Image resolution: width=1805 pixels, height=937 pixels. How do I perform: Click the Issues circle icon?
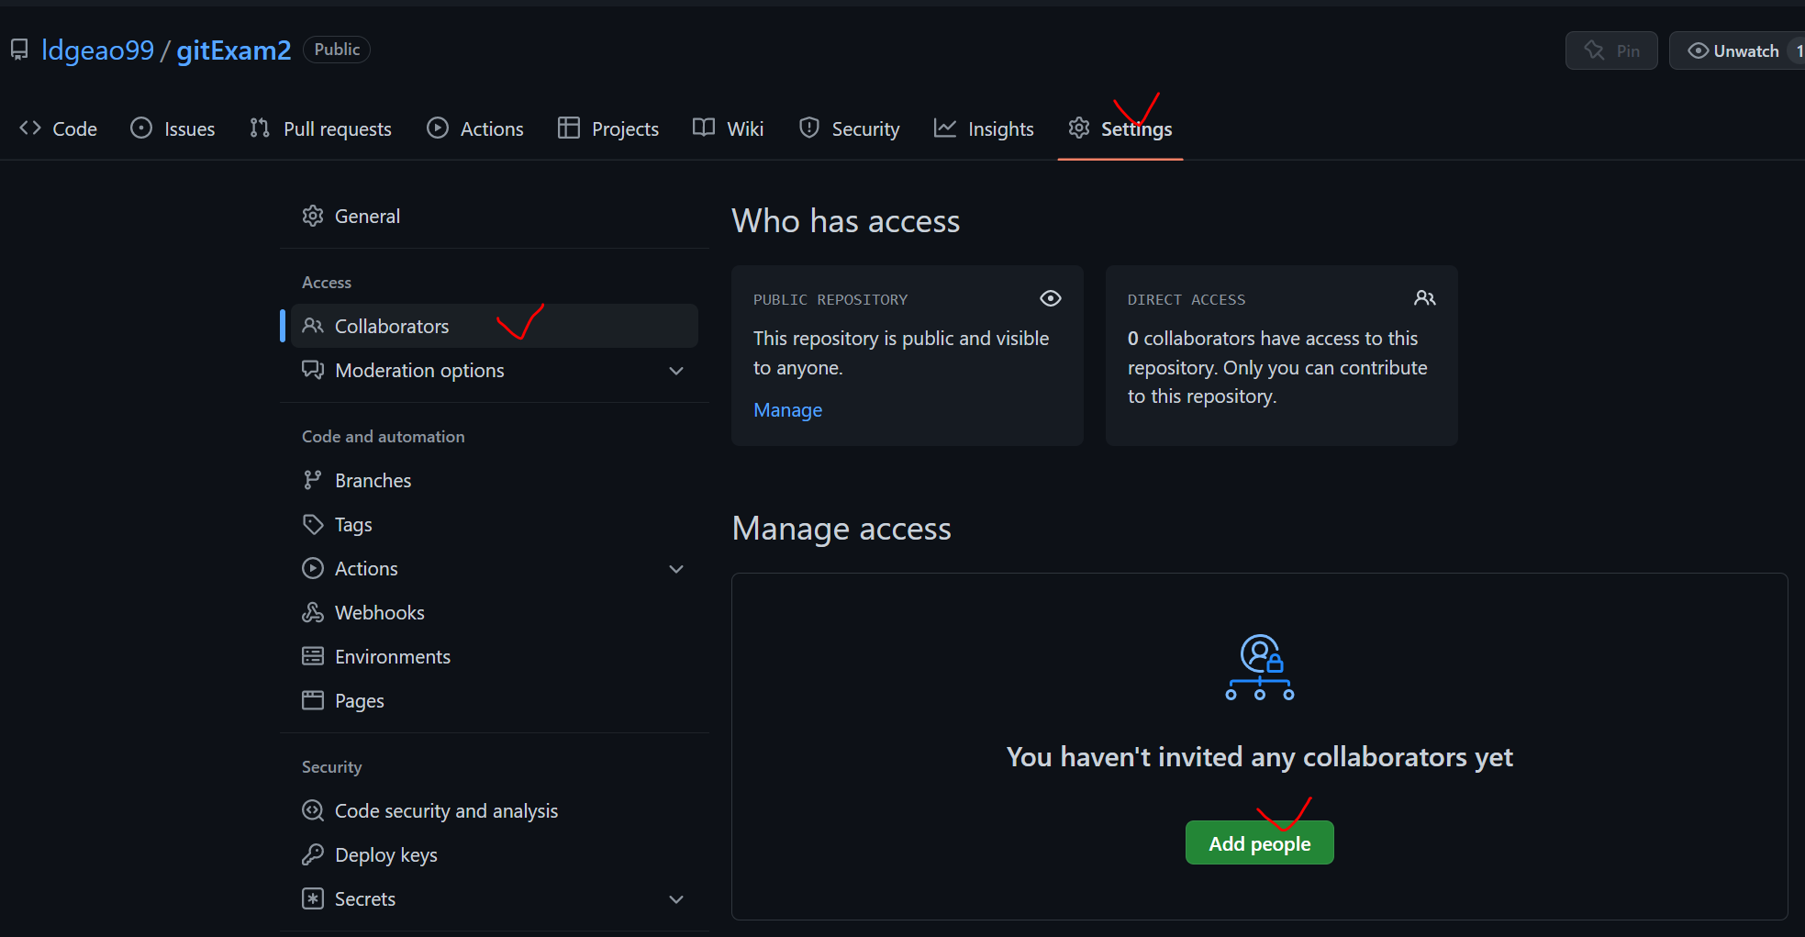(x=141, y=128)
